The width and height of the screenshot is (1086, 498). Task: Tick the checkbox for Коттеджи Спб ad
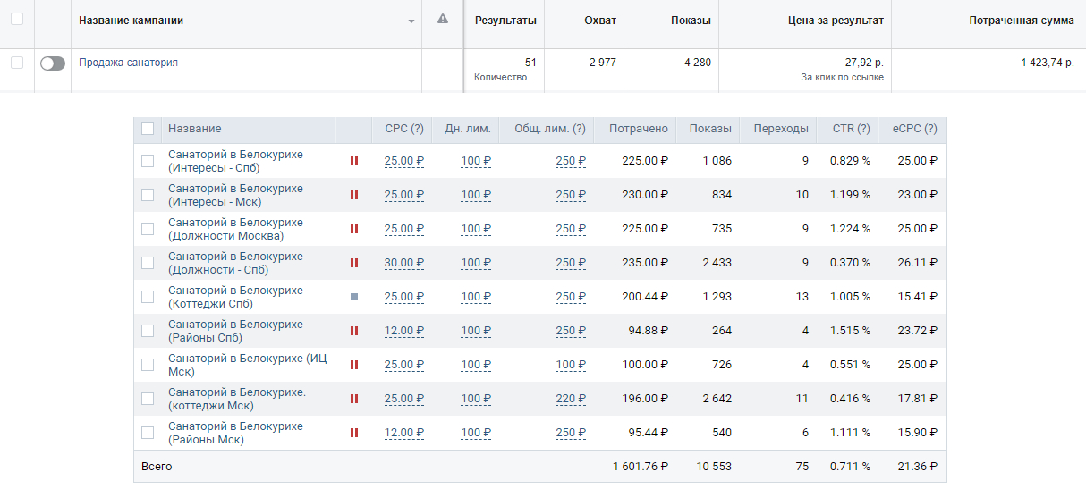click(148, 297)
